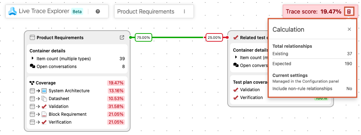Click the Datasheet documents icon
This screenshot has height=135, width=361.
pos(44,99)
